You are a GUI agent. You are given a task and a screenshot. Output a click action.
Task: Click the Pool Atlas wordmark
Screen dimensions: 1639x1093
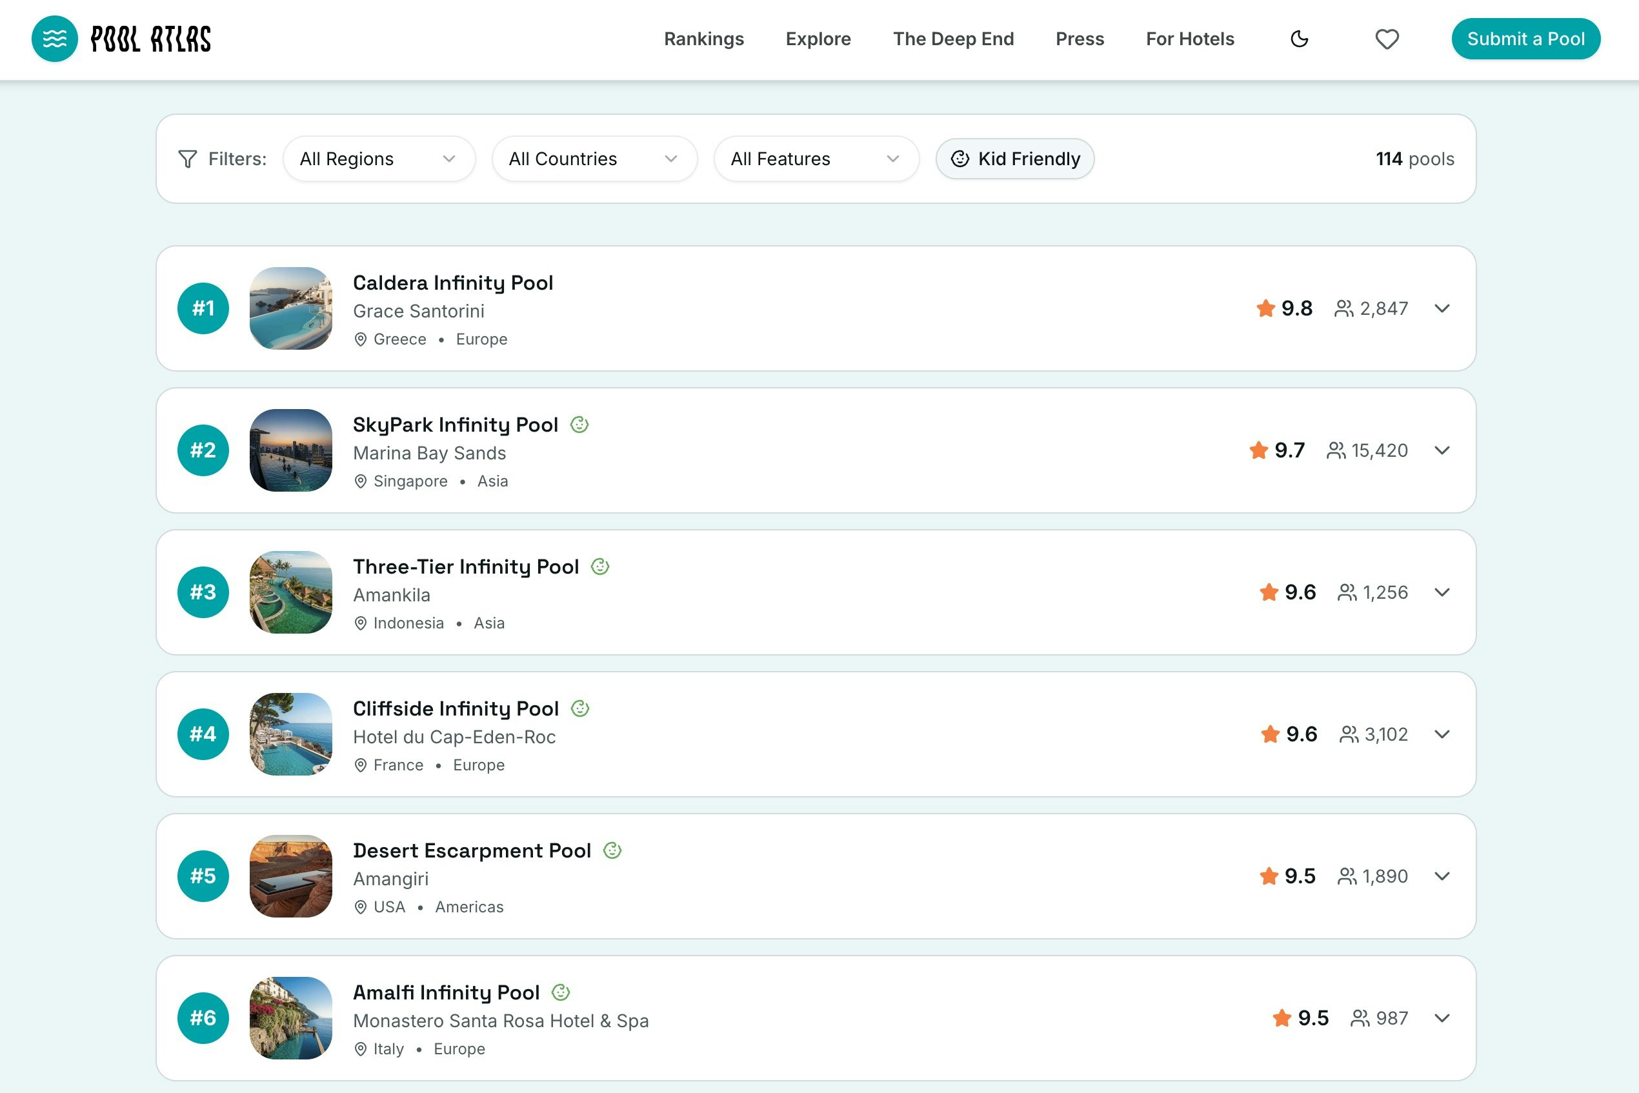coord(150,39)
